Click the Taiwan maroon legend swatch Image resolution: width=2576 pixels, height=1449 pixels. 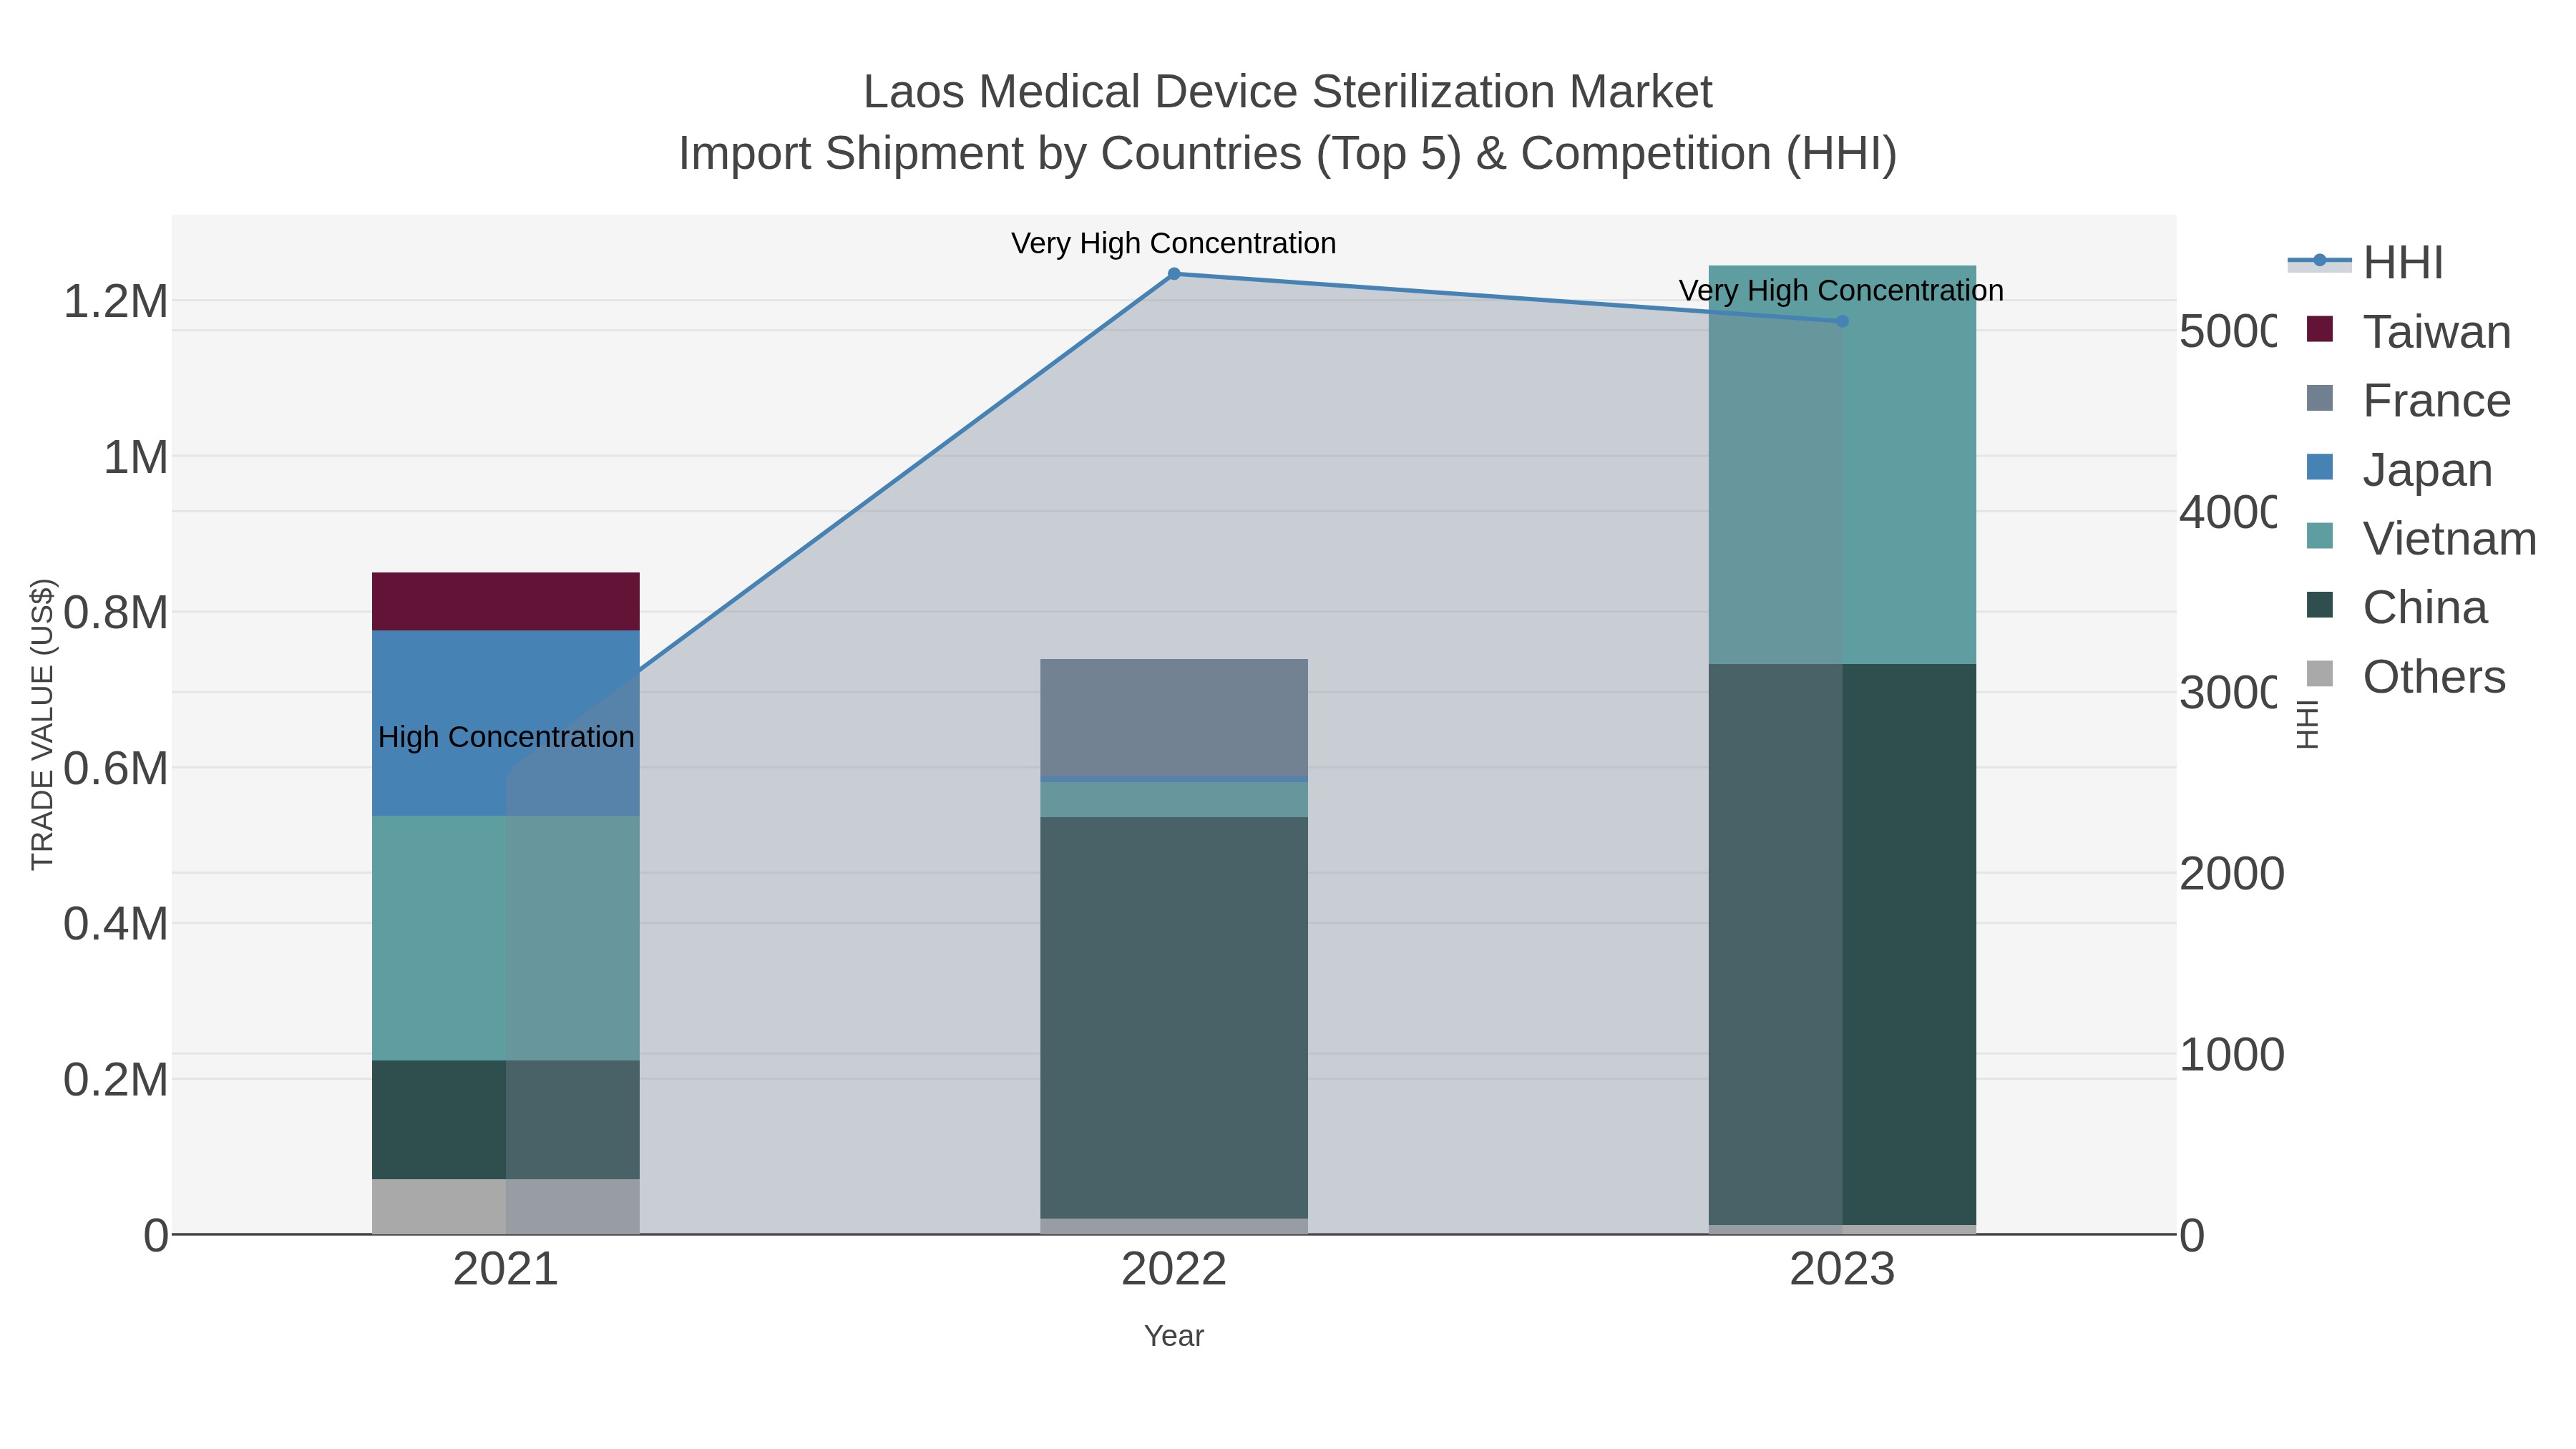pos(2319,329)
